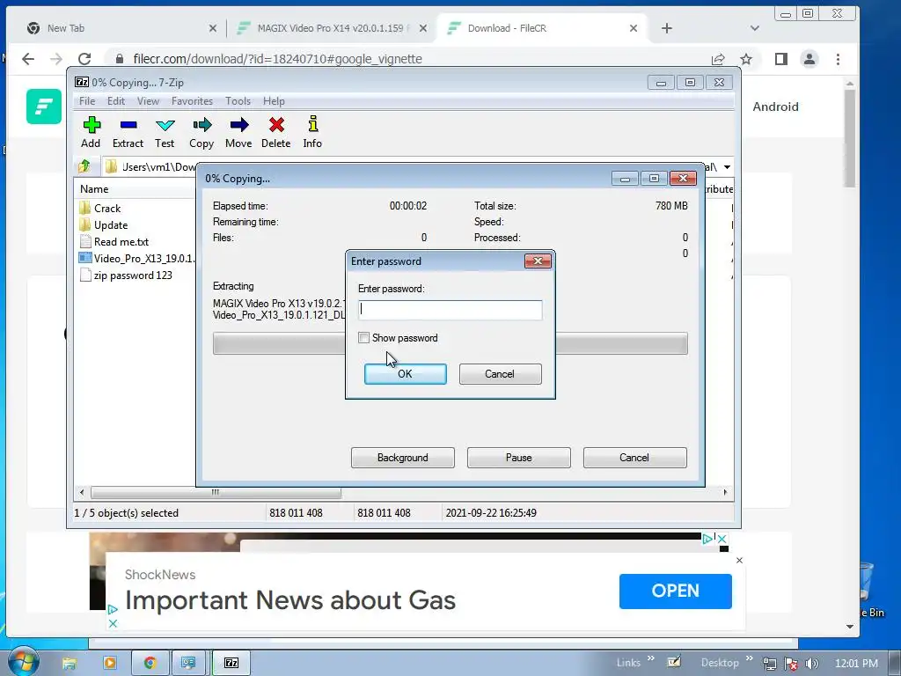The height and width of the screenshot is (676, 901).
Task: Select the Video_Pro_X13 installer file
Action: click(136, 258)
